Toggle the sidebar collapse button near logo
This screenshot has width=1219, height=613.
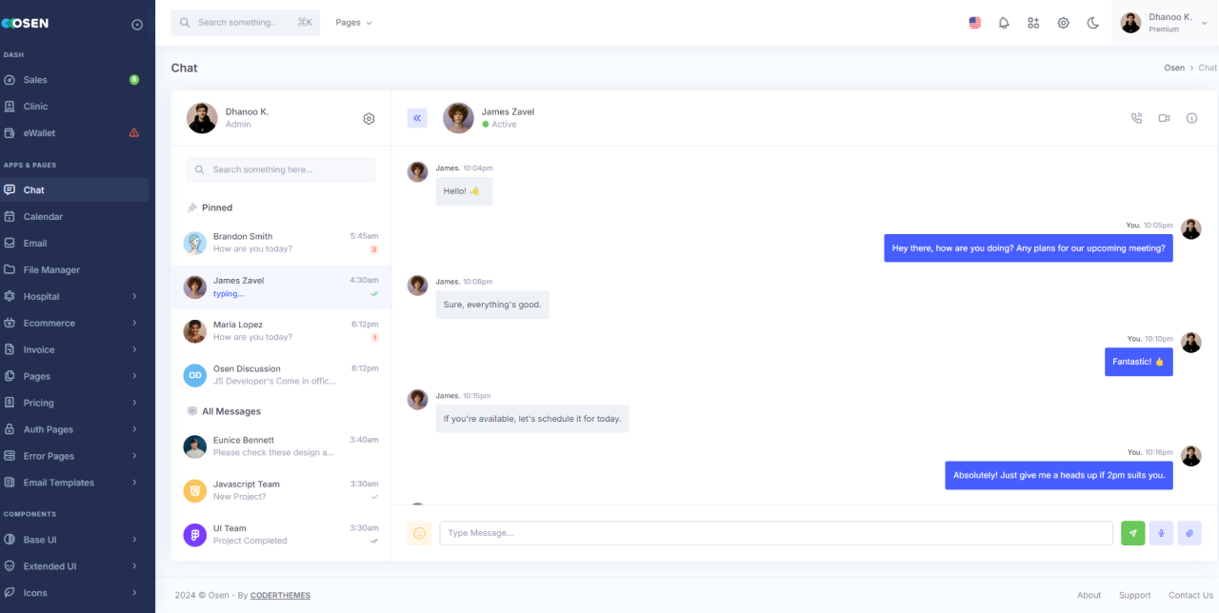(x=137, y=24)
